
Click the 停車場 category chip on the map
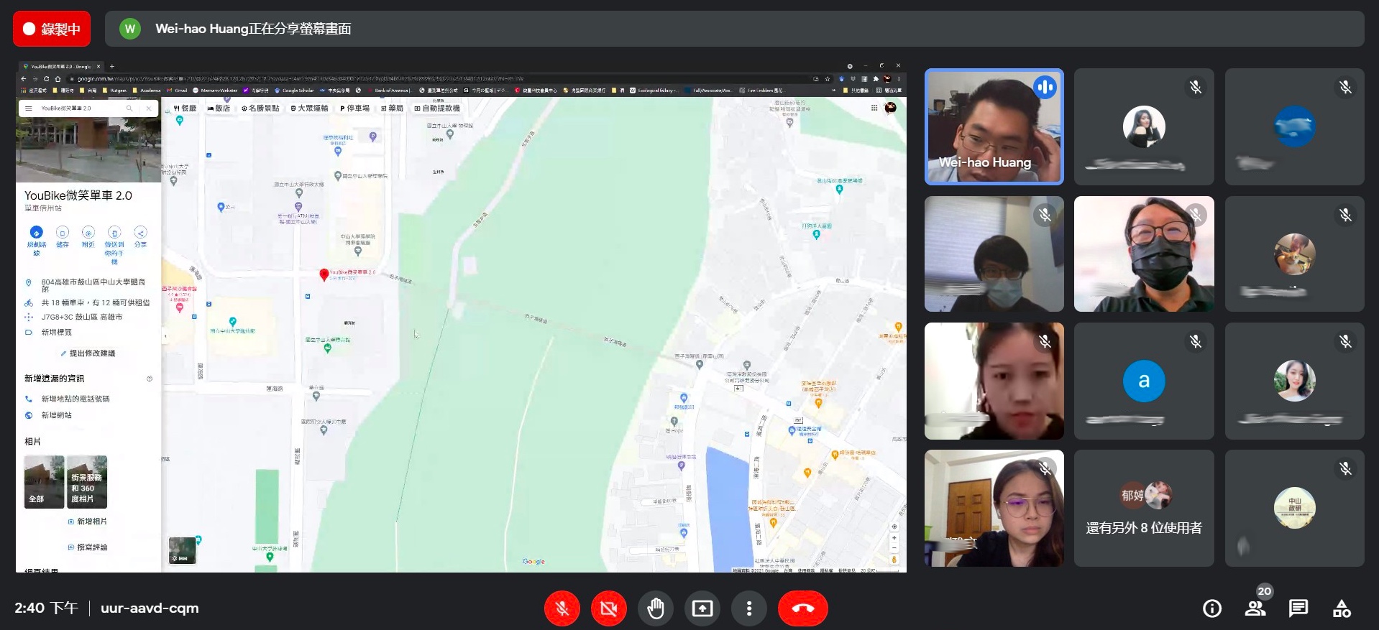[354, 108]
